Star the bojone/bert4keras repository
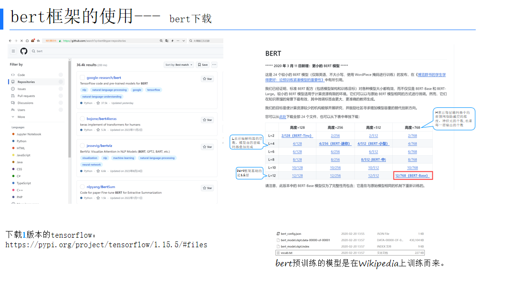The width and height of the screenshot is (523, 294). (x=208, y=120)
